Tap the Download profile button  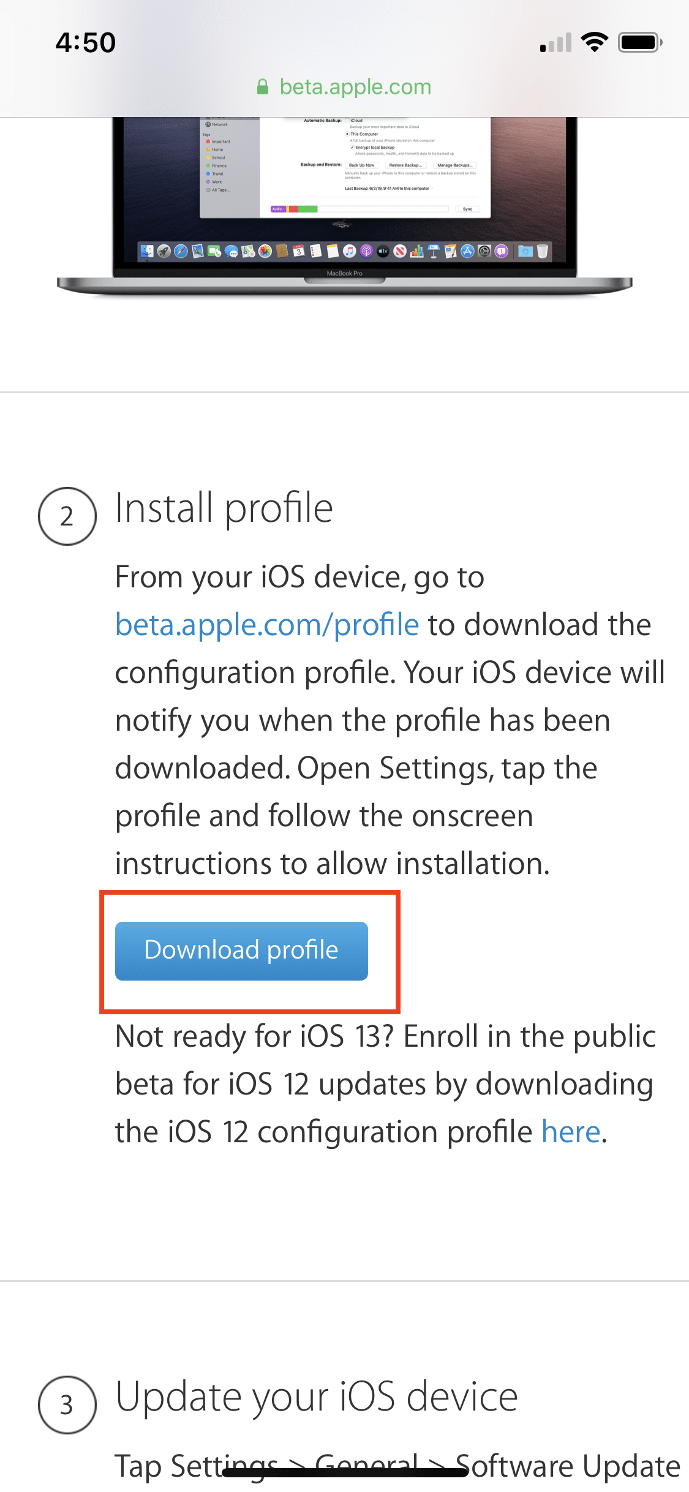[241, 950]
